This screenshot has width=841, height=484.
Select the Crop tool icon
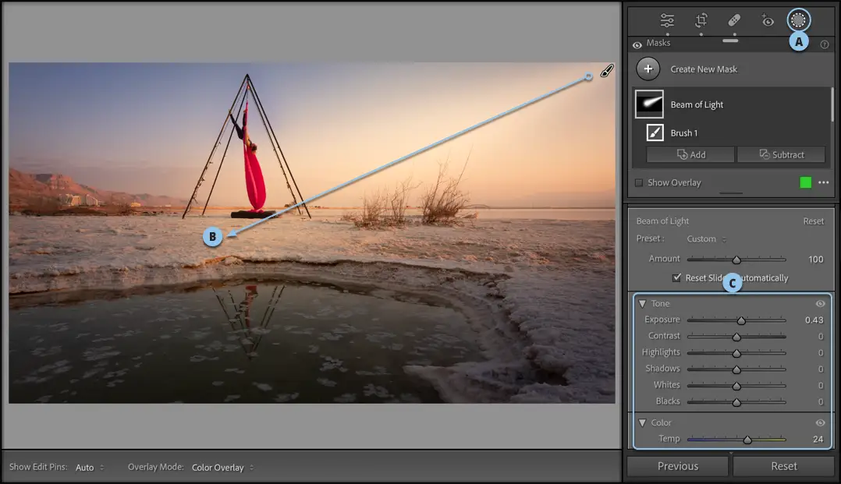(701, 21)
